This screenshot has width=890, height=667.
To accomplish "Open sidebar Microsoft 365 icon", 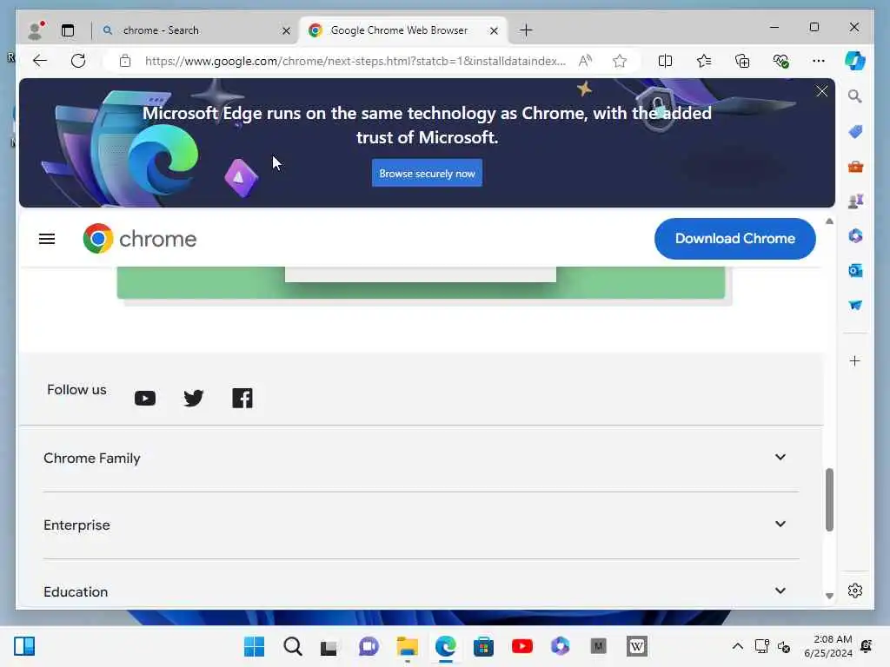I will pos(855,236).
